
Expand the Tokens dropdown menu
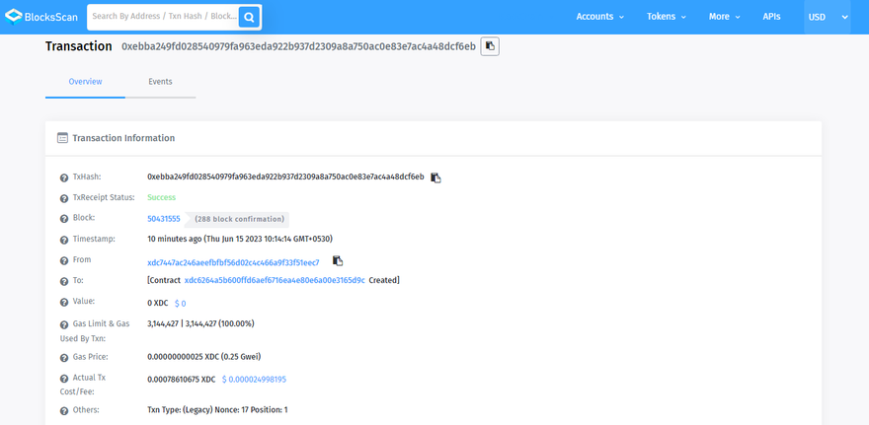668,17
